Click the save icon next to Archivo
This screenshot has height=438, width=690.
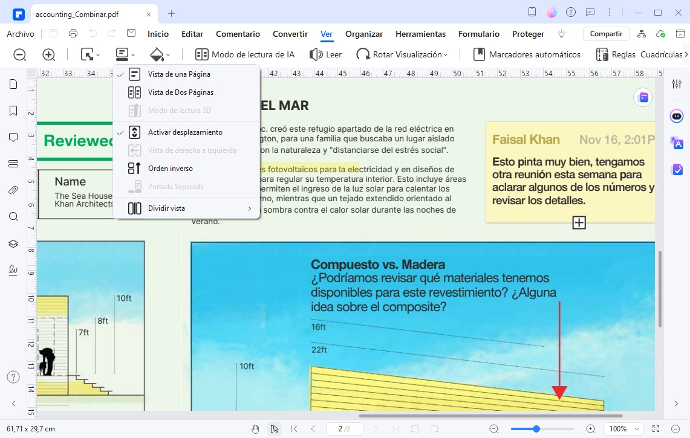tap(54, 33)
